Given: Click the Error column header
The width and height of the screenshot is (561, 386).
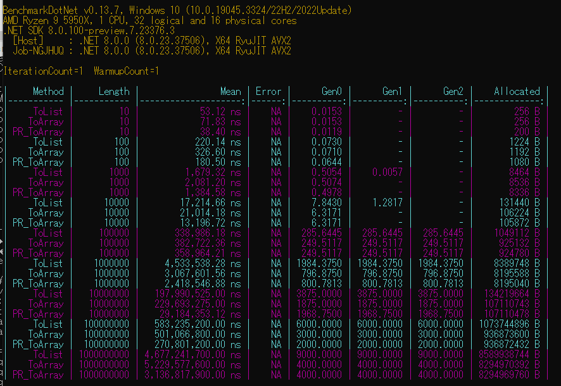Looking at the screenshot, I should (268, 92).
